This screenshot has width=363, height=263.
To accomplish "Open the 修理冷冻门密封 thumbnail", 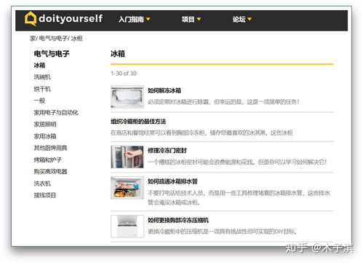I will [x=127, y=157].
